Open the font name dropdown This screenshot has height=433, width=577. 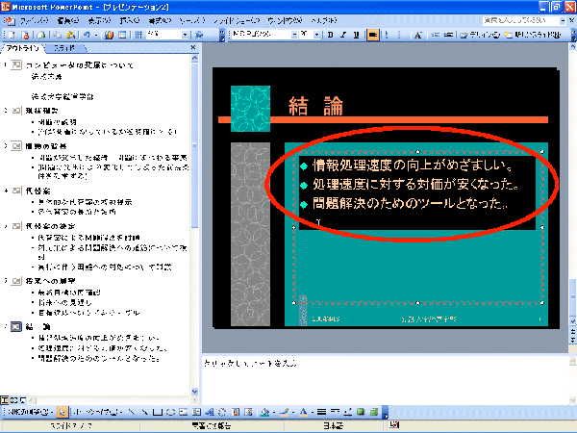coord(294,35)
